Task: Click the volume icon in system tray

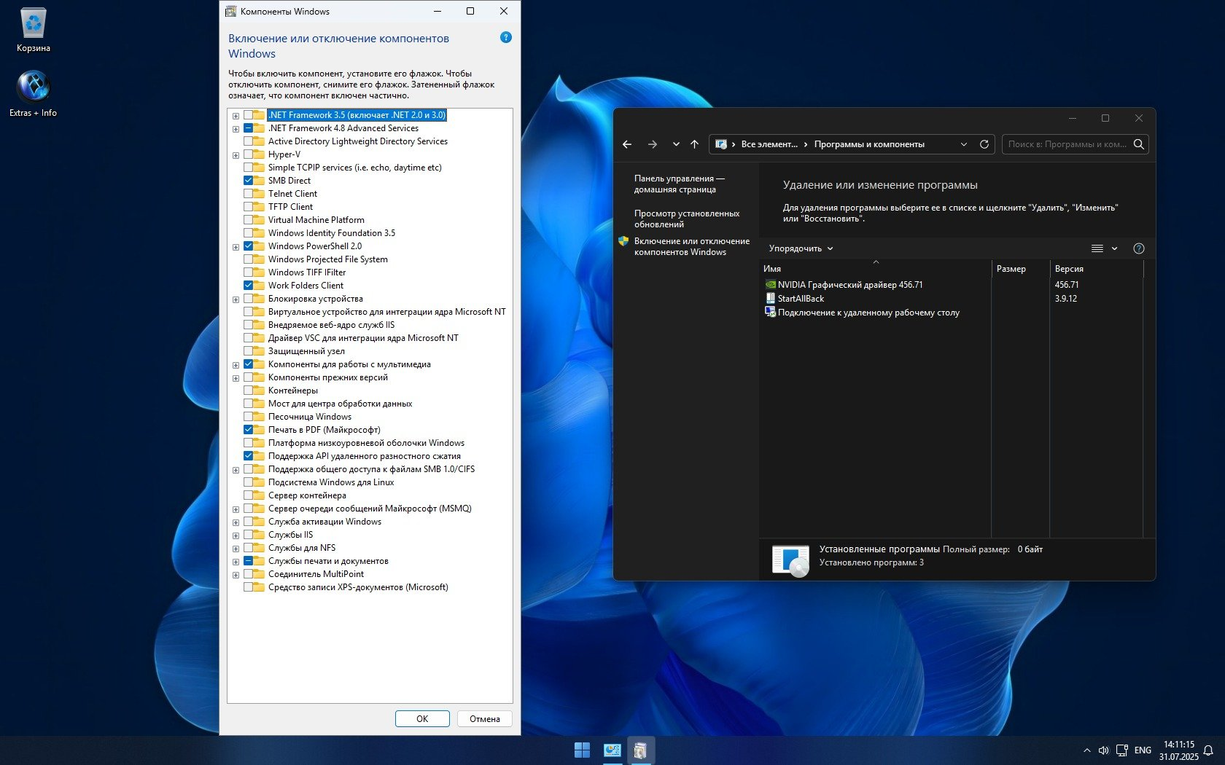Action: 1103,750
